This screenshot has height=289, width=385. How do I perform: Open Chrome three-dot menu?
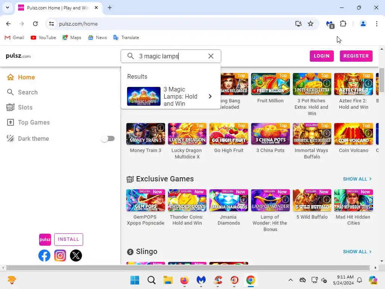377,24
